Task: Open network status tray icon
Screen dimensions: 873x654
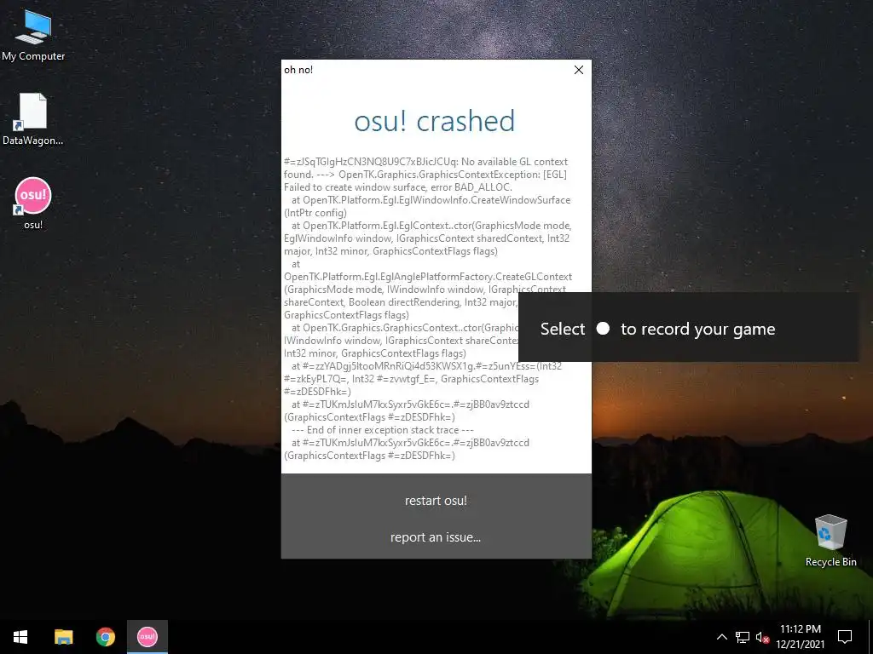Action: pyautogui.click(x=743, y=637)
